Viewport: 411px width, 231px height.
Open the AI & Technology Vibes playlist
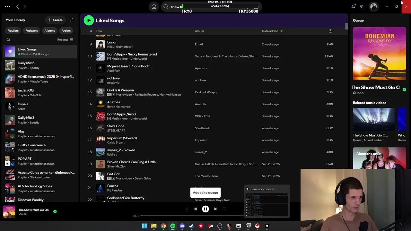click(x=40, y=188)
